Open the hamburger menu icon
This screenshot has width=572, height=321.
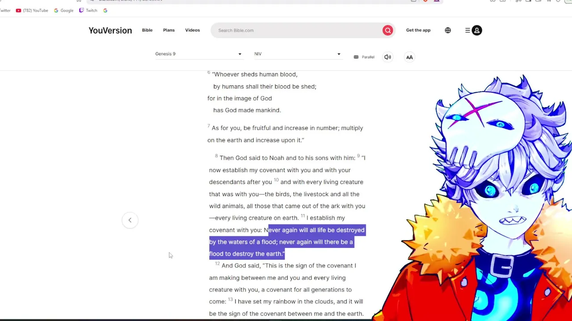click(x=467, y=30)
